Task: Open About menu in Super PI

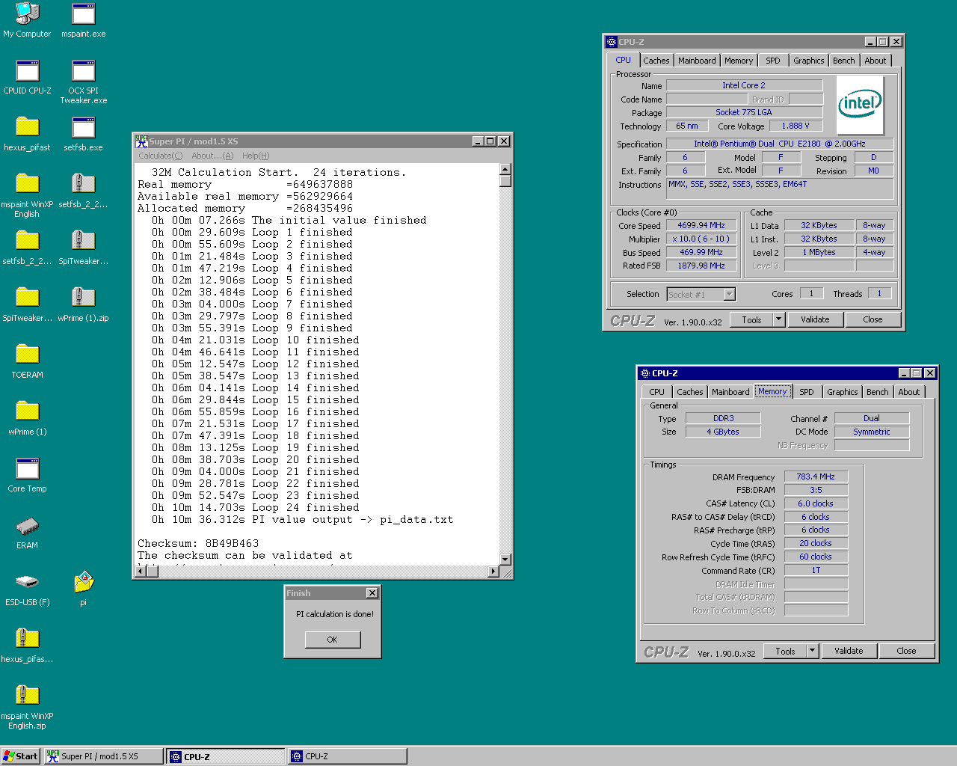Action: click(x=212, y=156)
